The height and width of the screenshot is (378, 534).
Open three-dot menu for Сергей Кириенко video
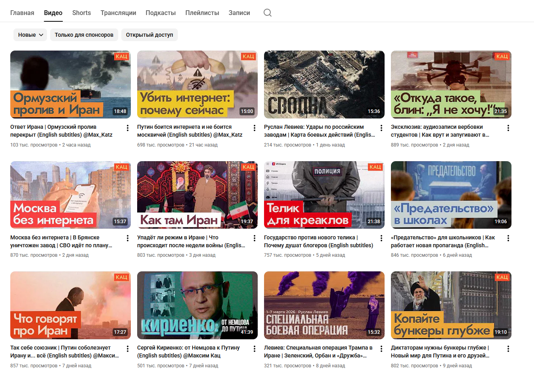(x=254, y=349)
